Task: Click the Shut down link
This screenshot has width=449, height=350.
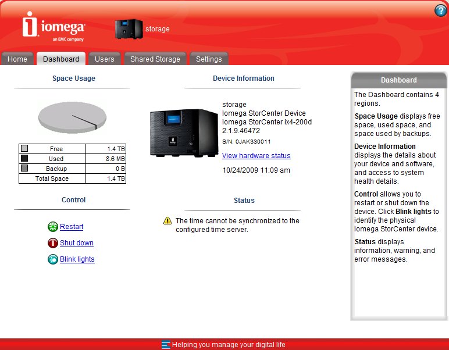Action: pyautogui.click(x=77, y=243)
